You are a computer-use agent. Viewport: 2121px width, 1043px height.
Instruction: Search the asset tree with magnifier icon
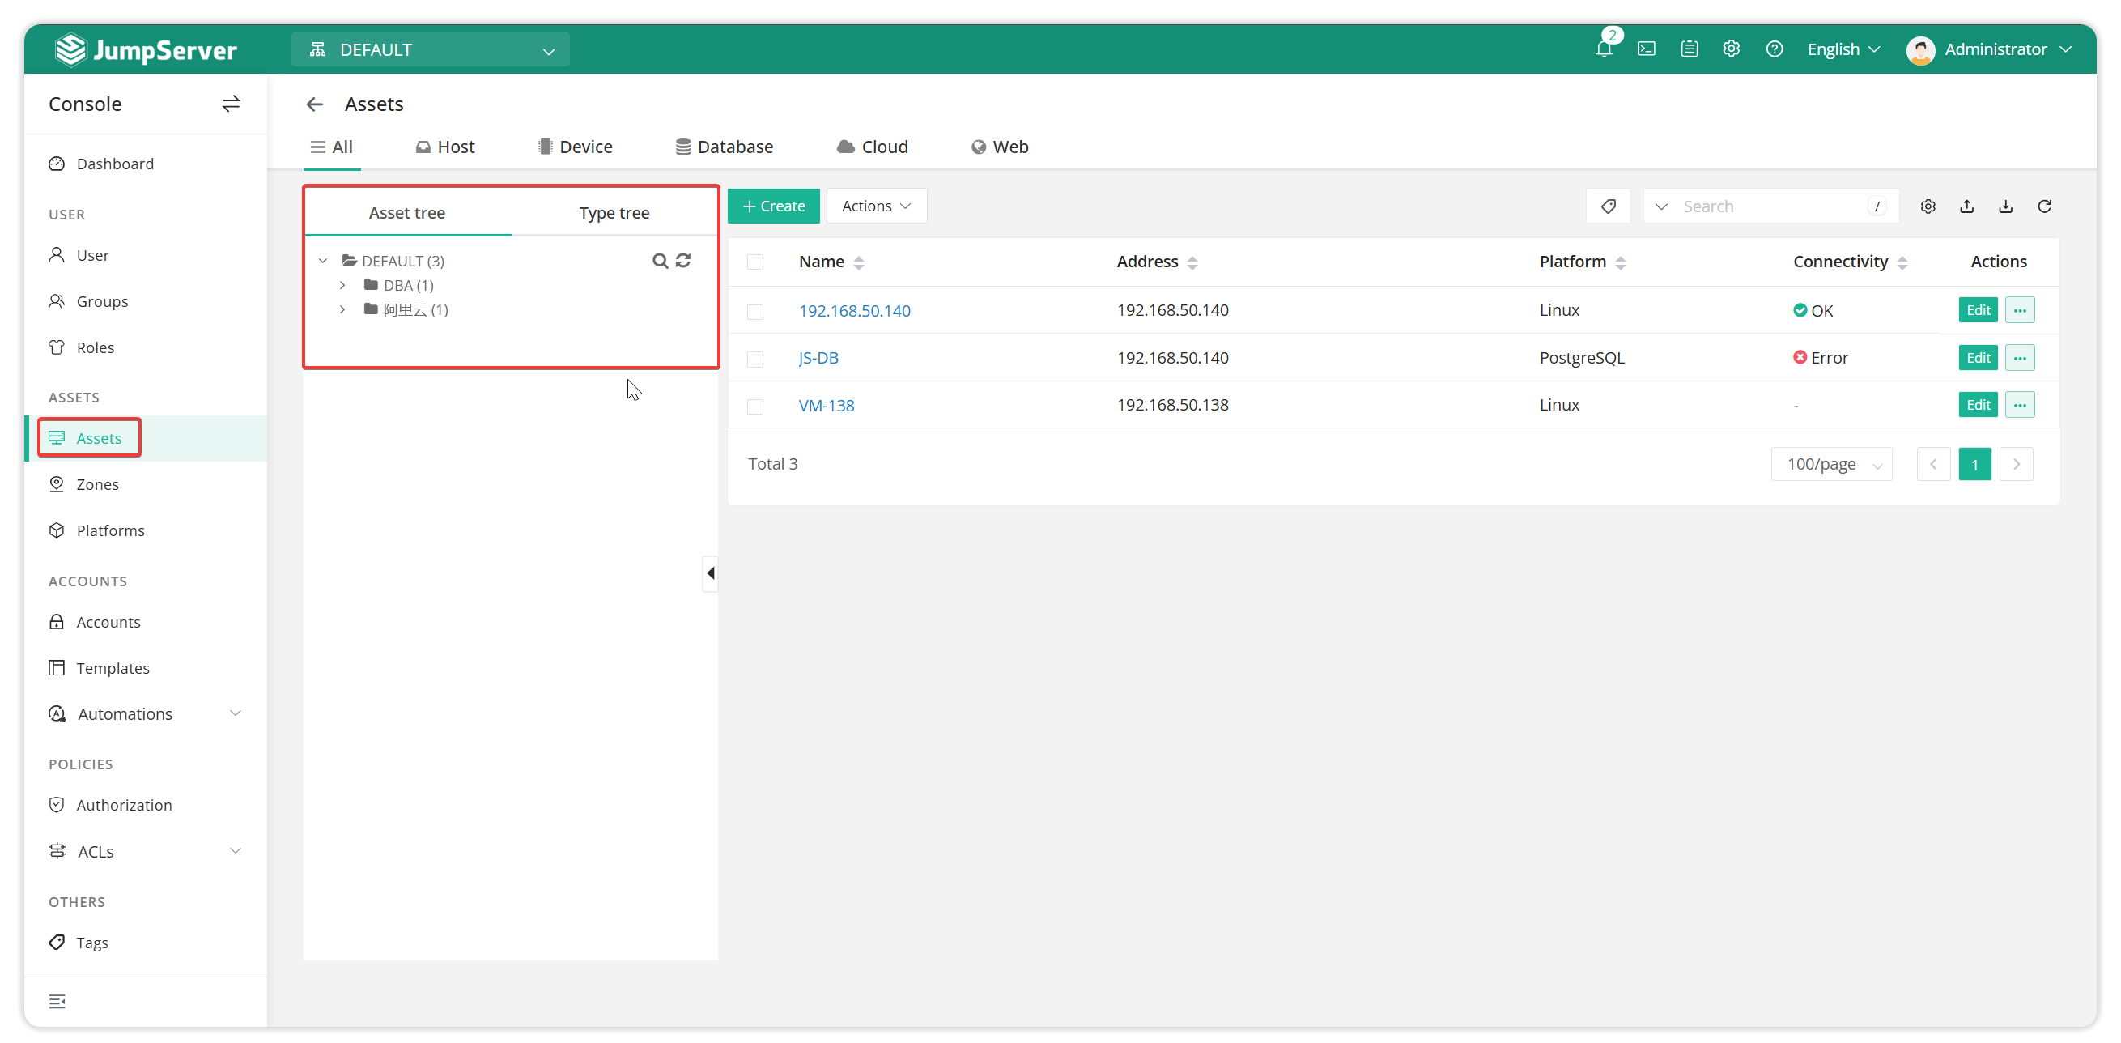[x=660, y=262]
